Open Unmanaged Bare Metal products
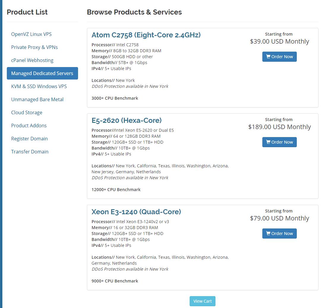The height and width of the screenshot is (308, 322). click(37, 99)
